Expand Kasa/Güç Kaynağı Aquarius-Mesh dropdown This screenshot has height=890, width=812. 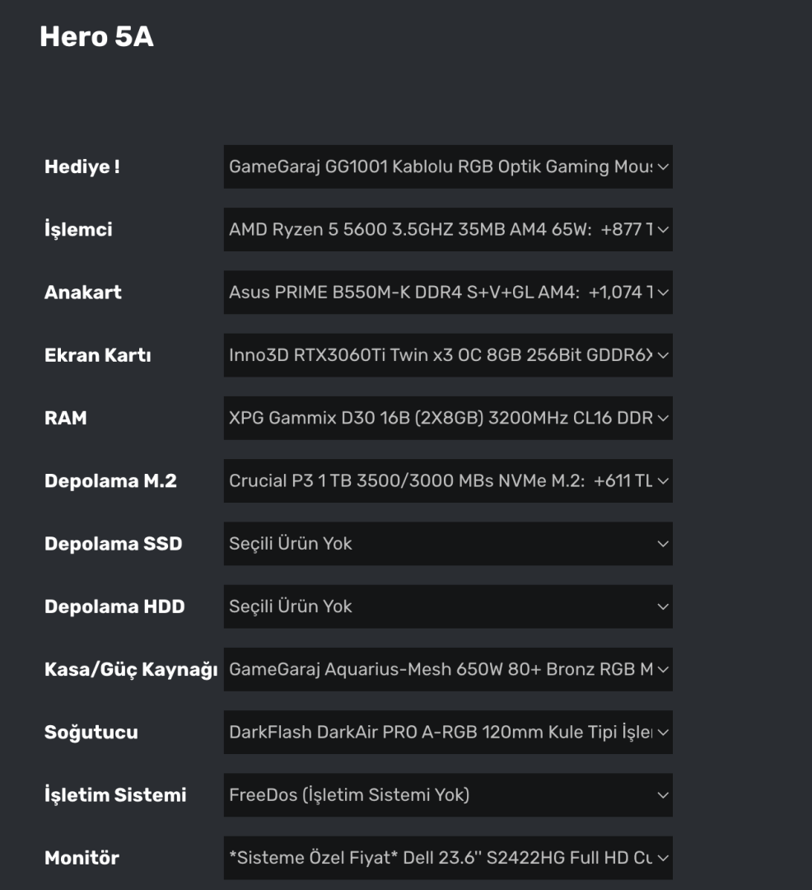(447, 669)
